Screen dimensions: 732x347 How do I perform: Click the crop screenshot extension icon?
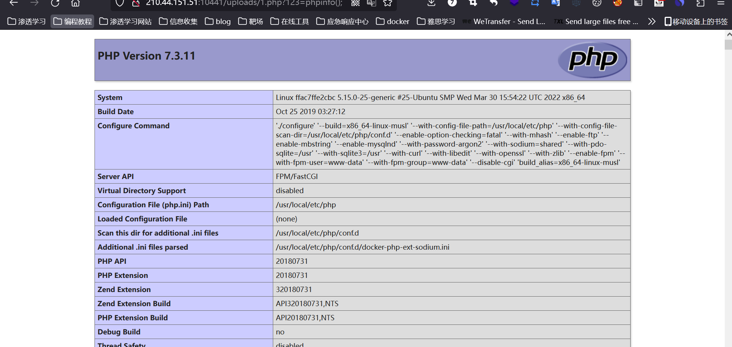tap(473, 3)
